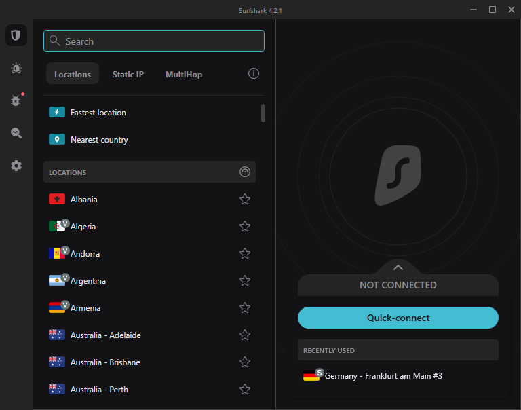The image size is (521, 410).
Task: Switch to the Static IP tab
Action: (128, 74)
